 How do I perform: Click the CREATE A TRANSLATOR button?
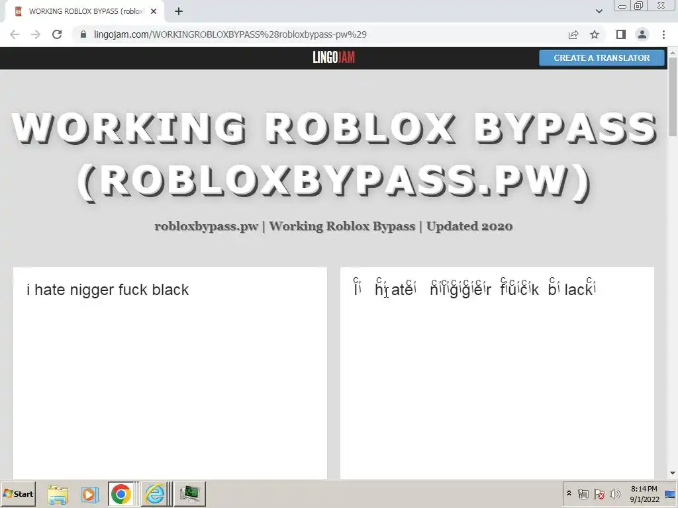(601, 58)
